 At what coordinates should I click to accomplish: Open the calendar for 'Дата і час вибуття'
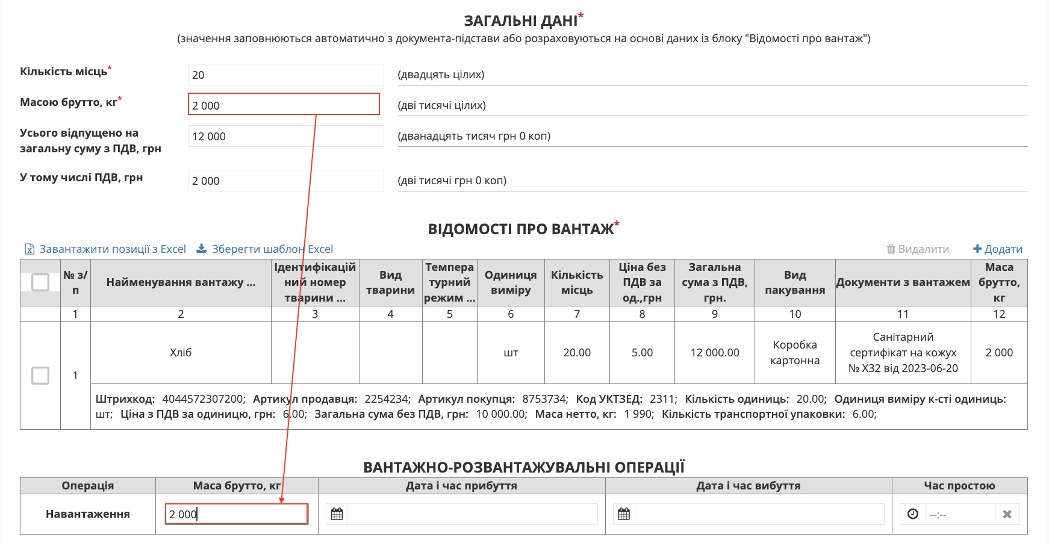coord(624,514)
